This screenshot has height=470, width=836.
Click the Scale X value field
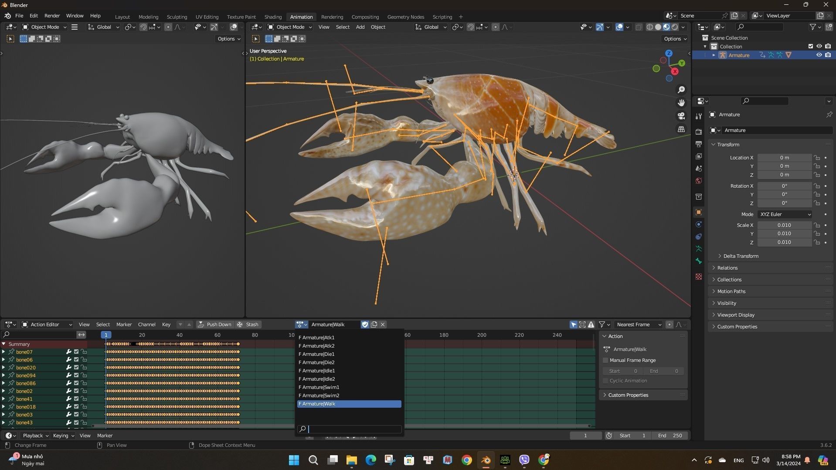click(784, 225)
